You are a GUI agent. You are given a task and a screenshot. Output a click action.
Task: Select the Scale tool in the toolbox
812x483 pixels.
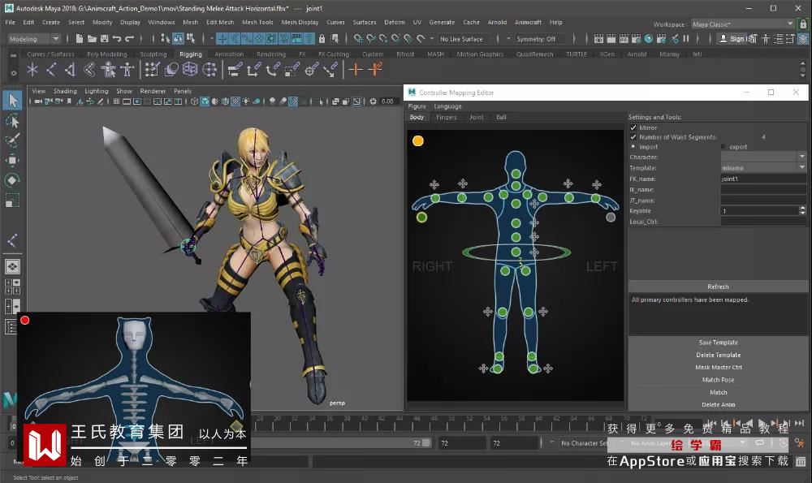coord(12,199)
